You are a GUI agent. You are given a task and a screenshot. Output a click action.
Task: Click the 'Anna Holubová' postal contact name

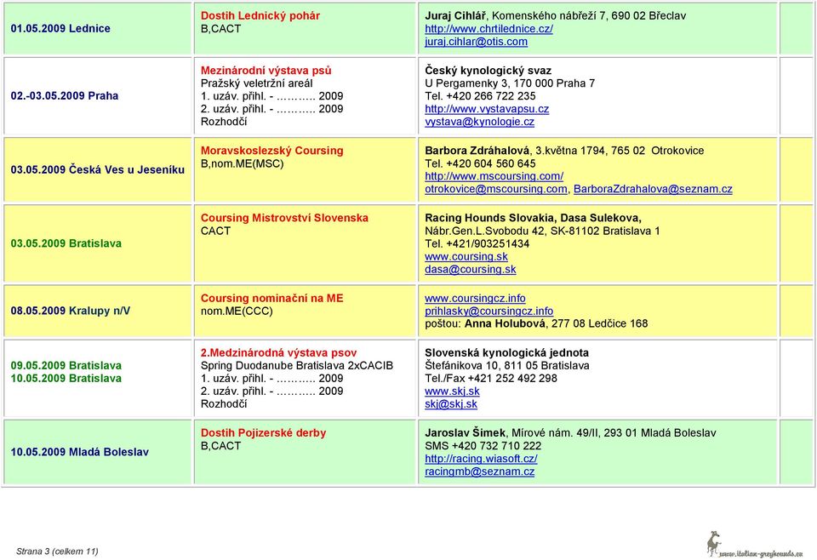point(506,324)
